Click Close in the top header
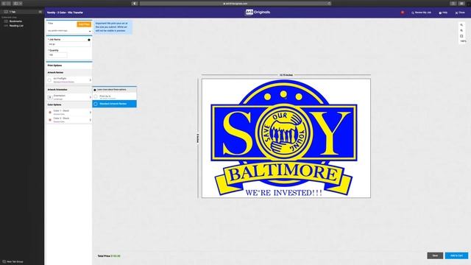Image resolution: width=471 pixels, height=265 pixels. pyautogui.click(x=460, y=13)
